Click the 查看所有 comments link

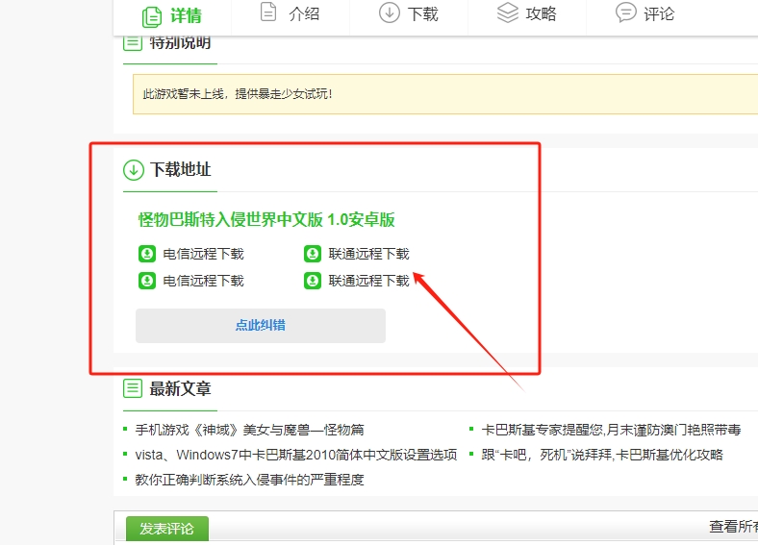733,527
